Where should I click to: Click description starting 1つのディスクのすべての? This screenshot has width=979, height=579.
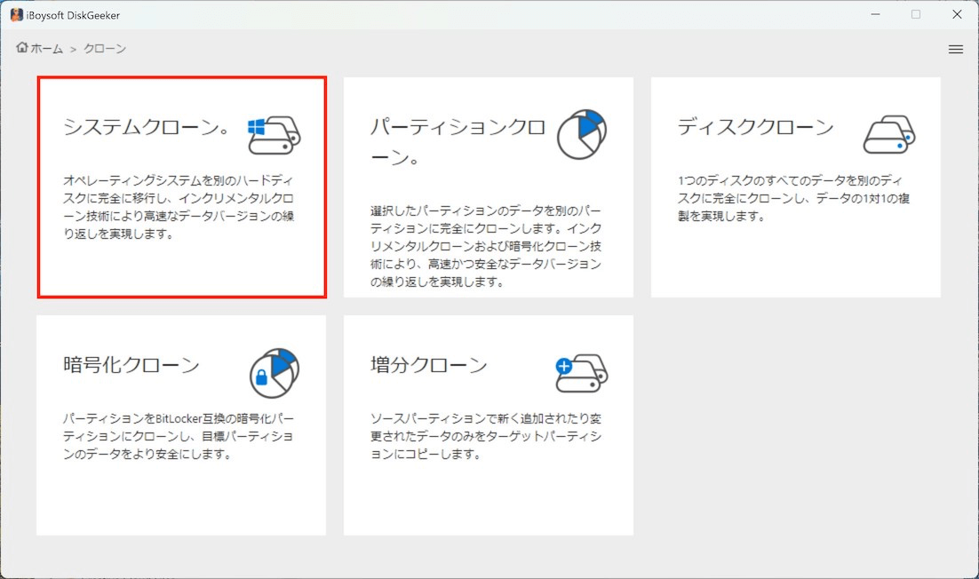tap(793, 198)
